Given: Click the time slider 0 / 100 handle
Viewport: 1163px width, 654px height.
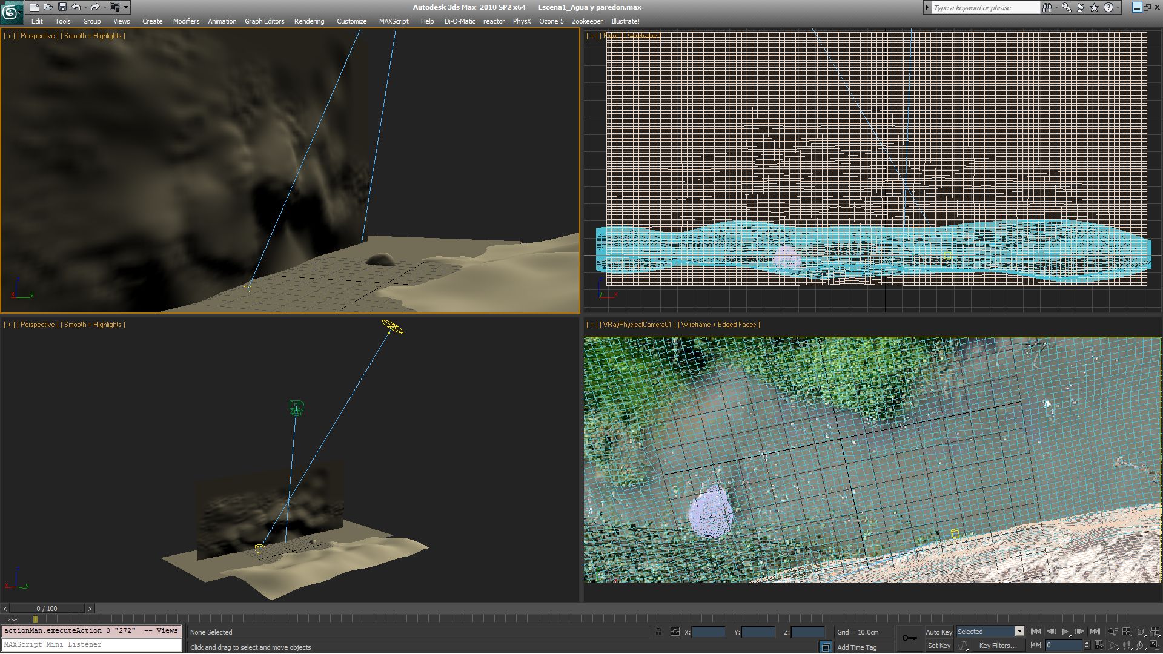Looking at the screenshot, I should click(x=47, y=609).
